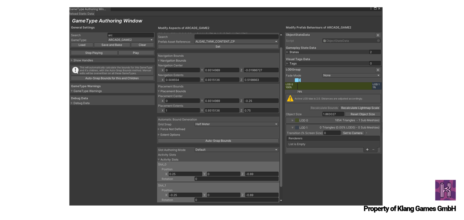
Task: Open the window's three-dot options menu
Action: 371,9
